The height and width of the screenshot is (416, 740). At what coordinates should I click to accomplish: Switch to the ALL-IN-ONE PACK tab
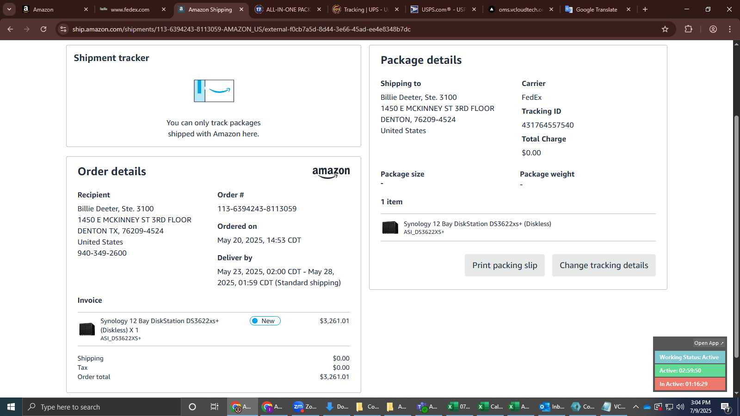click(x=289, y=9)
